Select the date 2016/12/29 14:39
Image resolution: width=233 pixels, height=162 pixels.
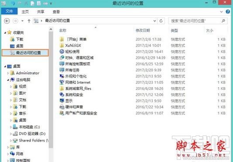pyautogui.click(x=151, y=58)
